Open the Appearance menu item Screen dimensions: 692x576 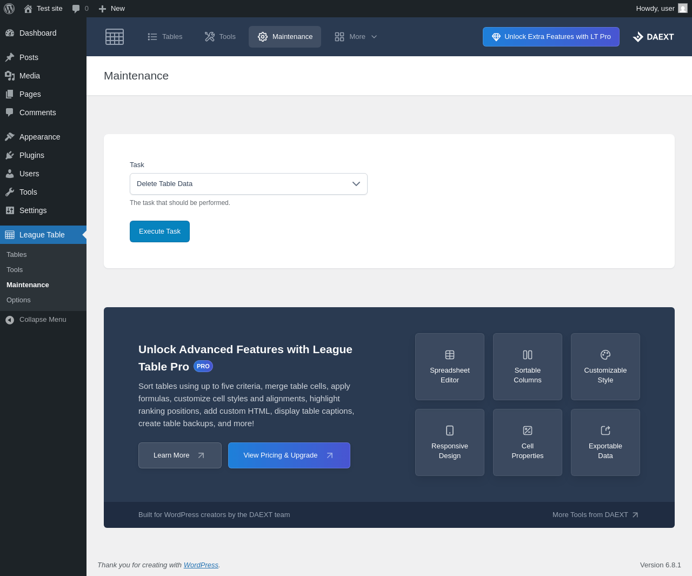43,137
